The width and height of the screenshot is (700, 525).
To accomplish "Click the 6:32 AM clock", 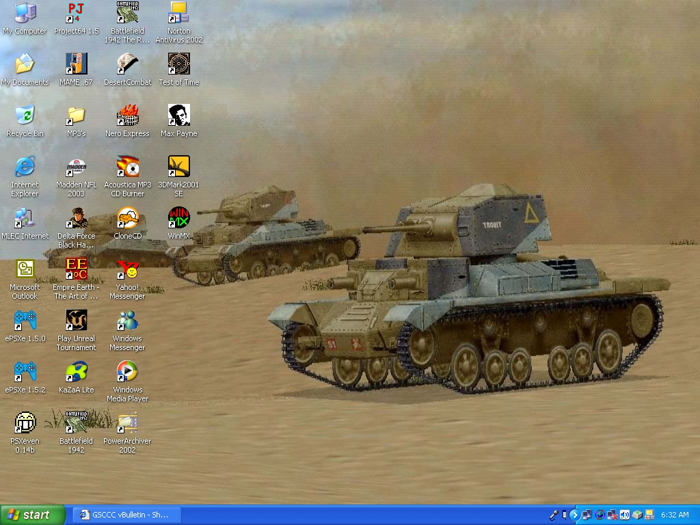I will [x=675, y=515].
